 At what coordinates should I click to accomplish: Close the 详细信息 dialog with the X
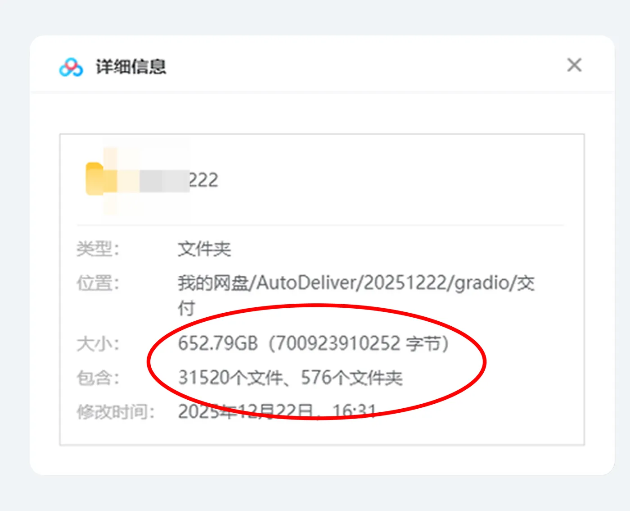click(x=574, y=65)
